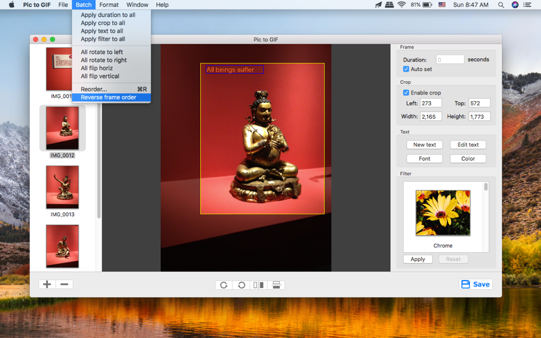The height and width of the screenshot is (338, 541).
Task: Add a new frame with plus button
Action: [47, 284]
